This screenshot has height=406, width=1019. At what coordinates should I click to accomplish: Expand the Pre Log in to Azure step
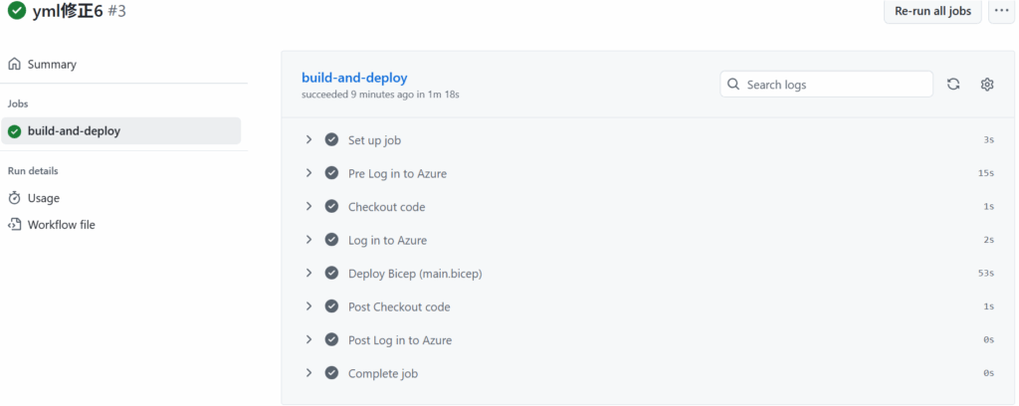309,173
